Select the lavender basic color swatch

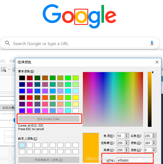coord(60,91)
